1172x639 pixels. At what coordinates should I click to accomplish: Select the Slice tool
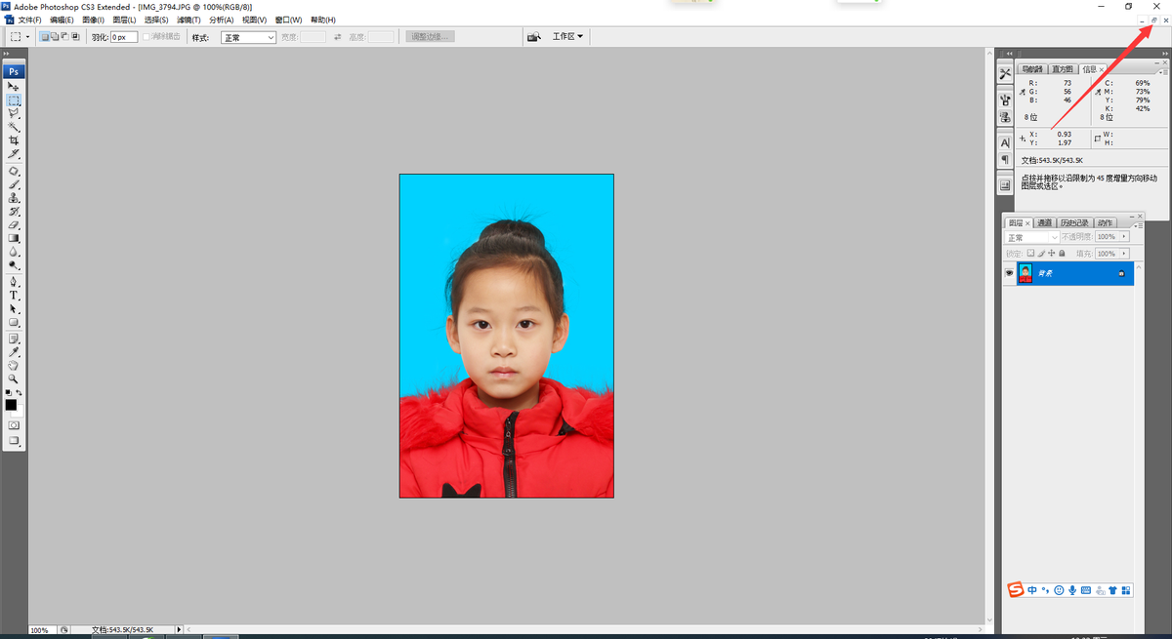(x=14, y=154)
